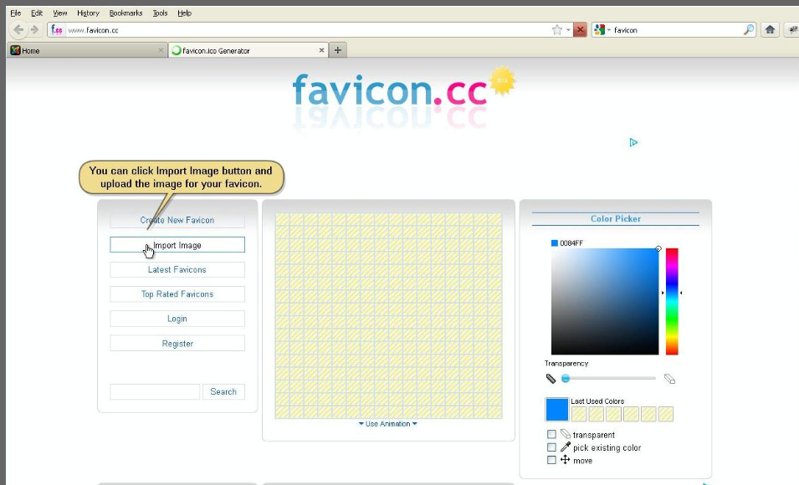Open the search engine selector dropdown

(602, 30)
